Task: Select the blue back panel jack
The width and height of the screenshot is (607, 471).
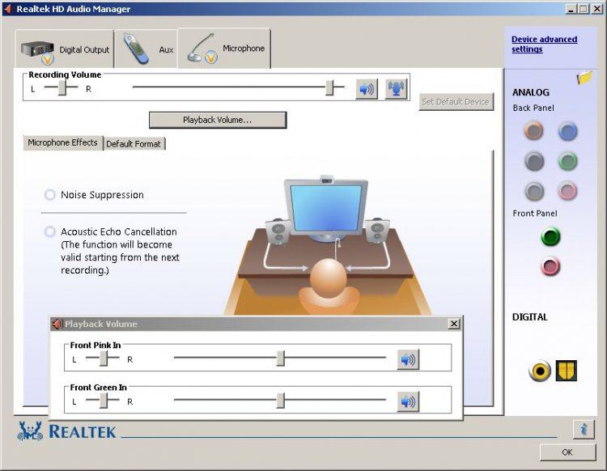Action: [568, 131]
